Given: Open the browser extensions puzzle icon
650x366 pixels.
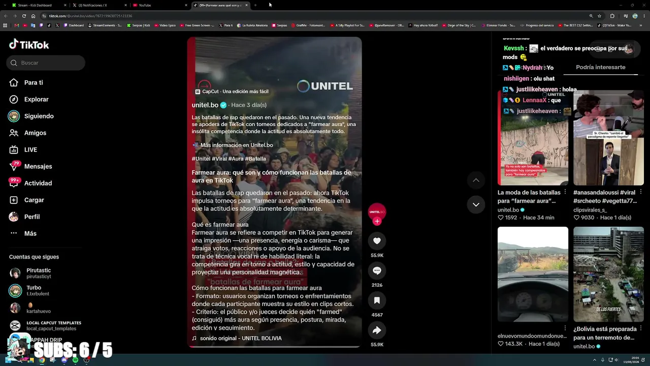Looking at the screenshot, I should pos(612,16).
